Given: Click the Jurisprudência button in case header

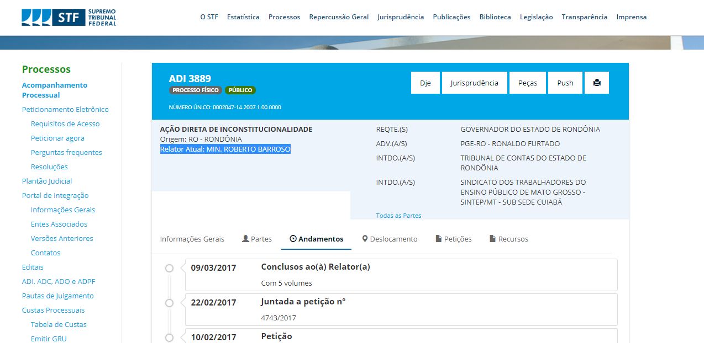Looking at the screenshot, I should click(x=474, y=83).
